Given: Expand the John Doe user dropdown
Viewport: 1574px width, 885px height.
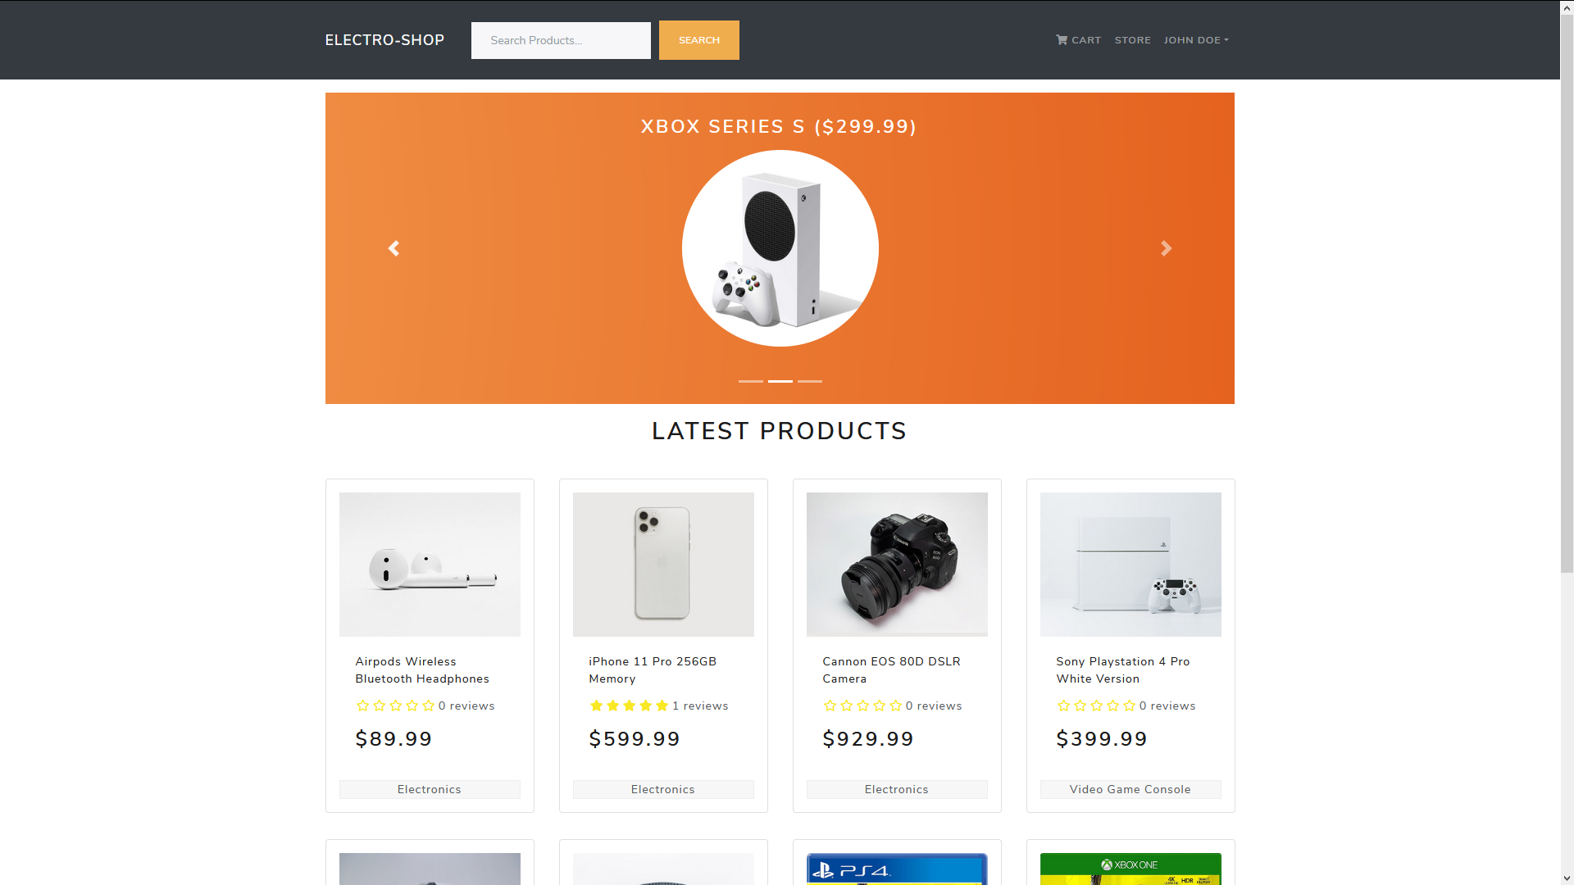Looking at the screenshot, I should pos(1196,40).
